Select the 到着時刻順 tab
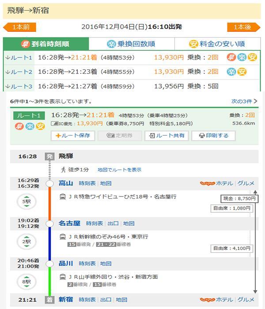265x309 pixels. pyautogui.click(x=46, y=44)
